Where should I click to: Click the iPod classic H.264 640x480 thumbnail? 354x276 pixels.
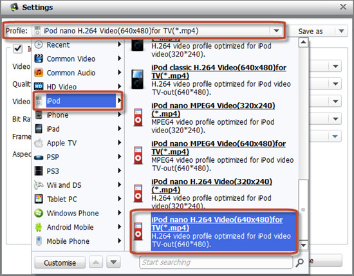click(138, 79)
